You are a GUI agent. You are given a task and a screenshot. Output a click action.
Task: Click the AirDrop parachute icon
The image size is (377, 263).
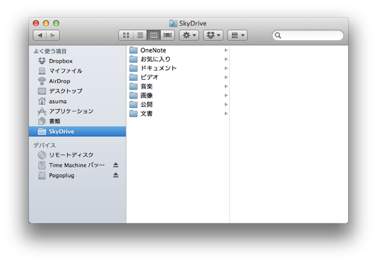(x=42, y=81)
